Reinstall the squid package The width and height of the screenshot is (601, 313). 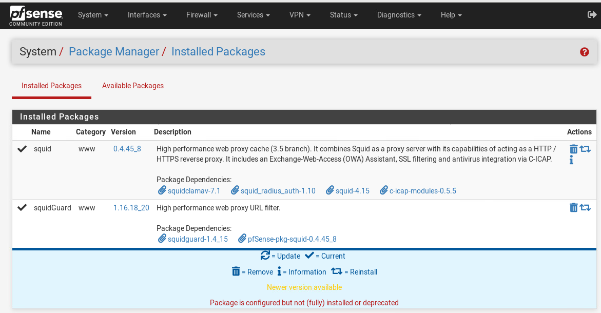tap(585, 149)
